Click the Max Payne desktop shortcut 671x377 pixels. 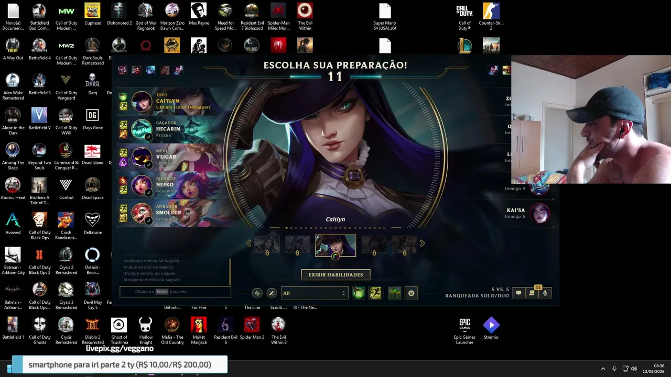click(x=199, y=15)
